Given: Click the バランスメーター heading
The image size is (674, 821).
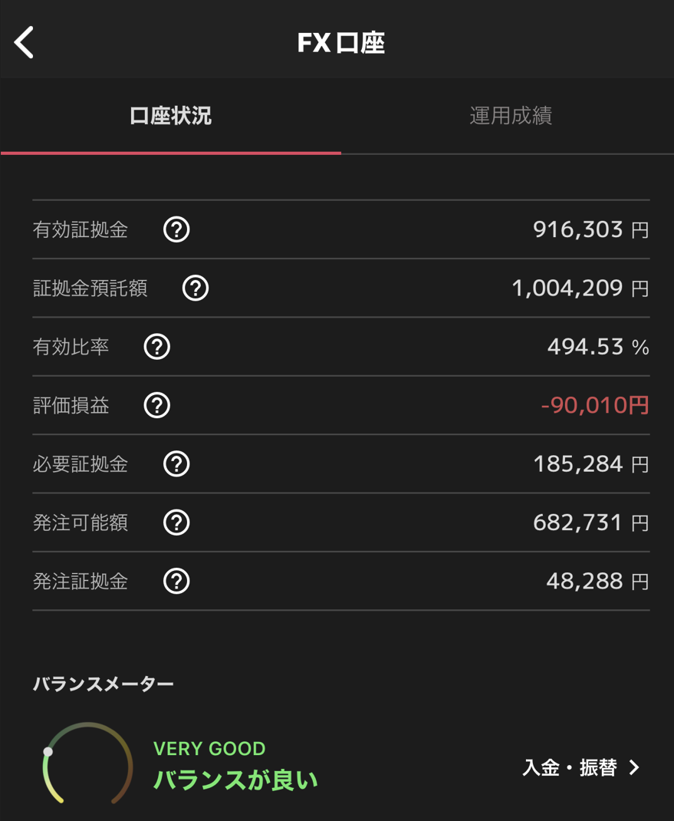Looking at the screenshot, I should [x=104, y=684].
